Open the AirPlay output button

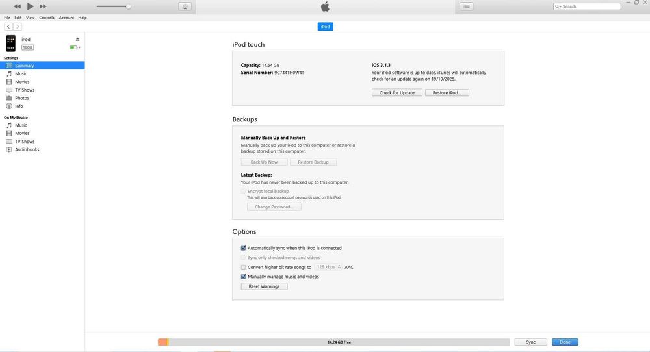(x=185, y=6)
